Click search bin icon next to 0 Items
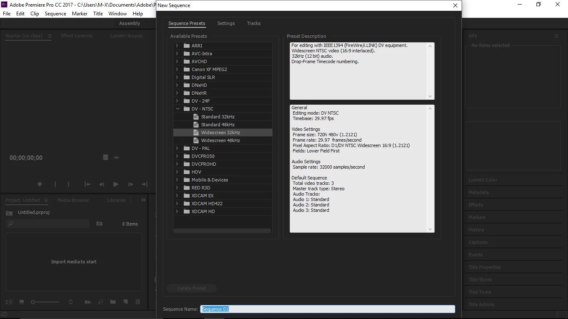 [99, 223]
